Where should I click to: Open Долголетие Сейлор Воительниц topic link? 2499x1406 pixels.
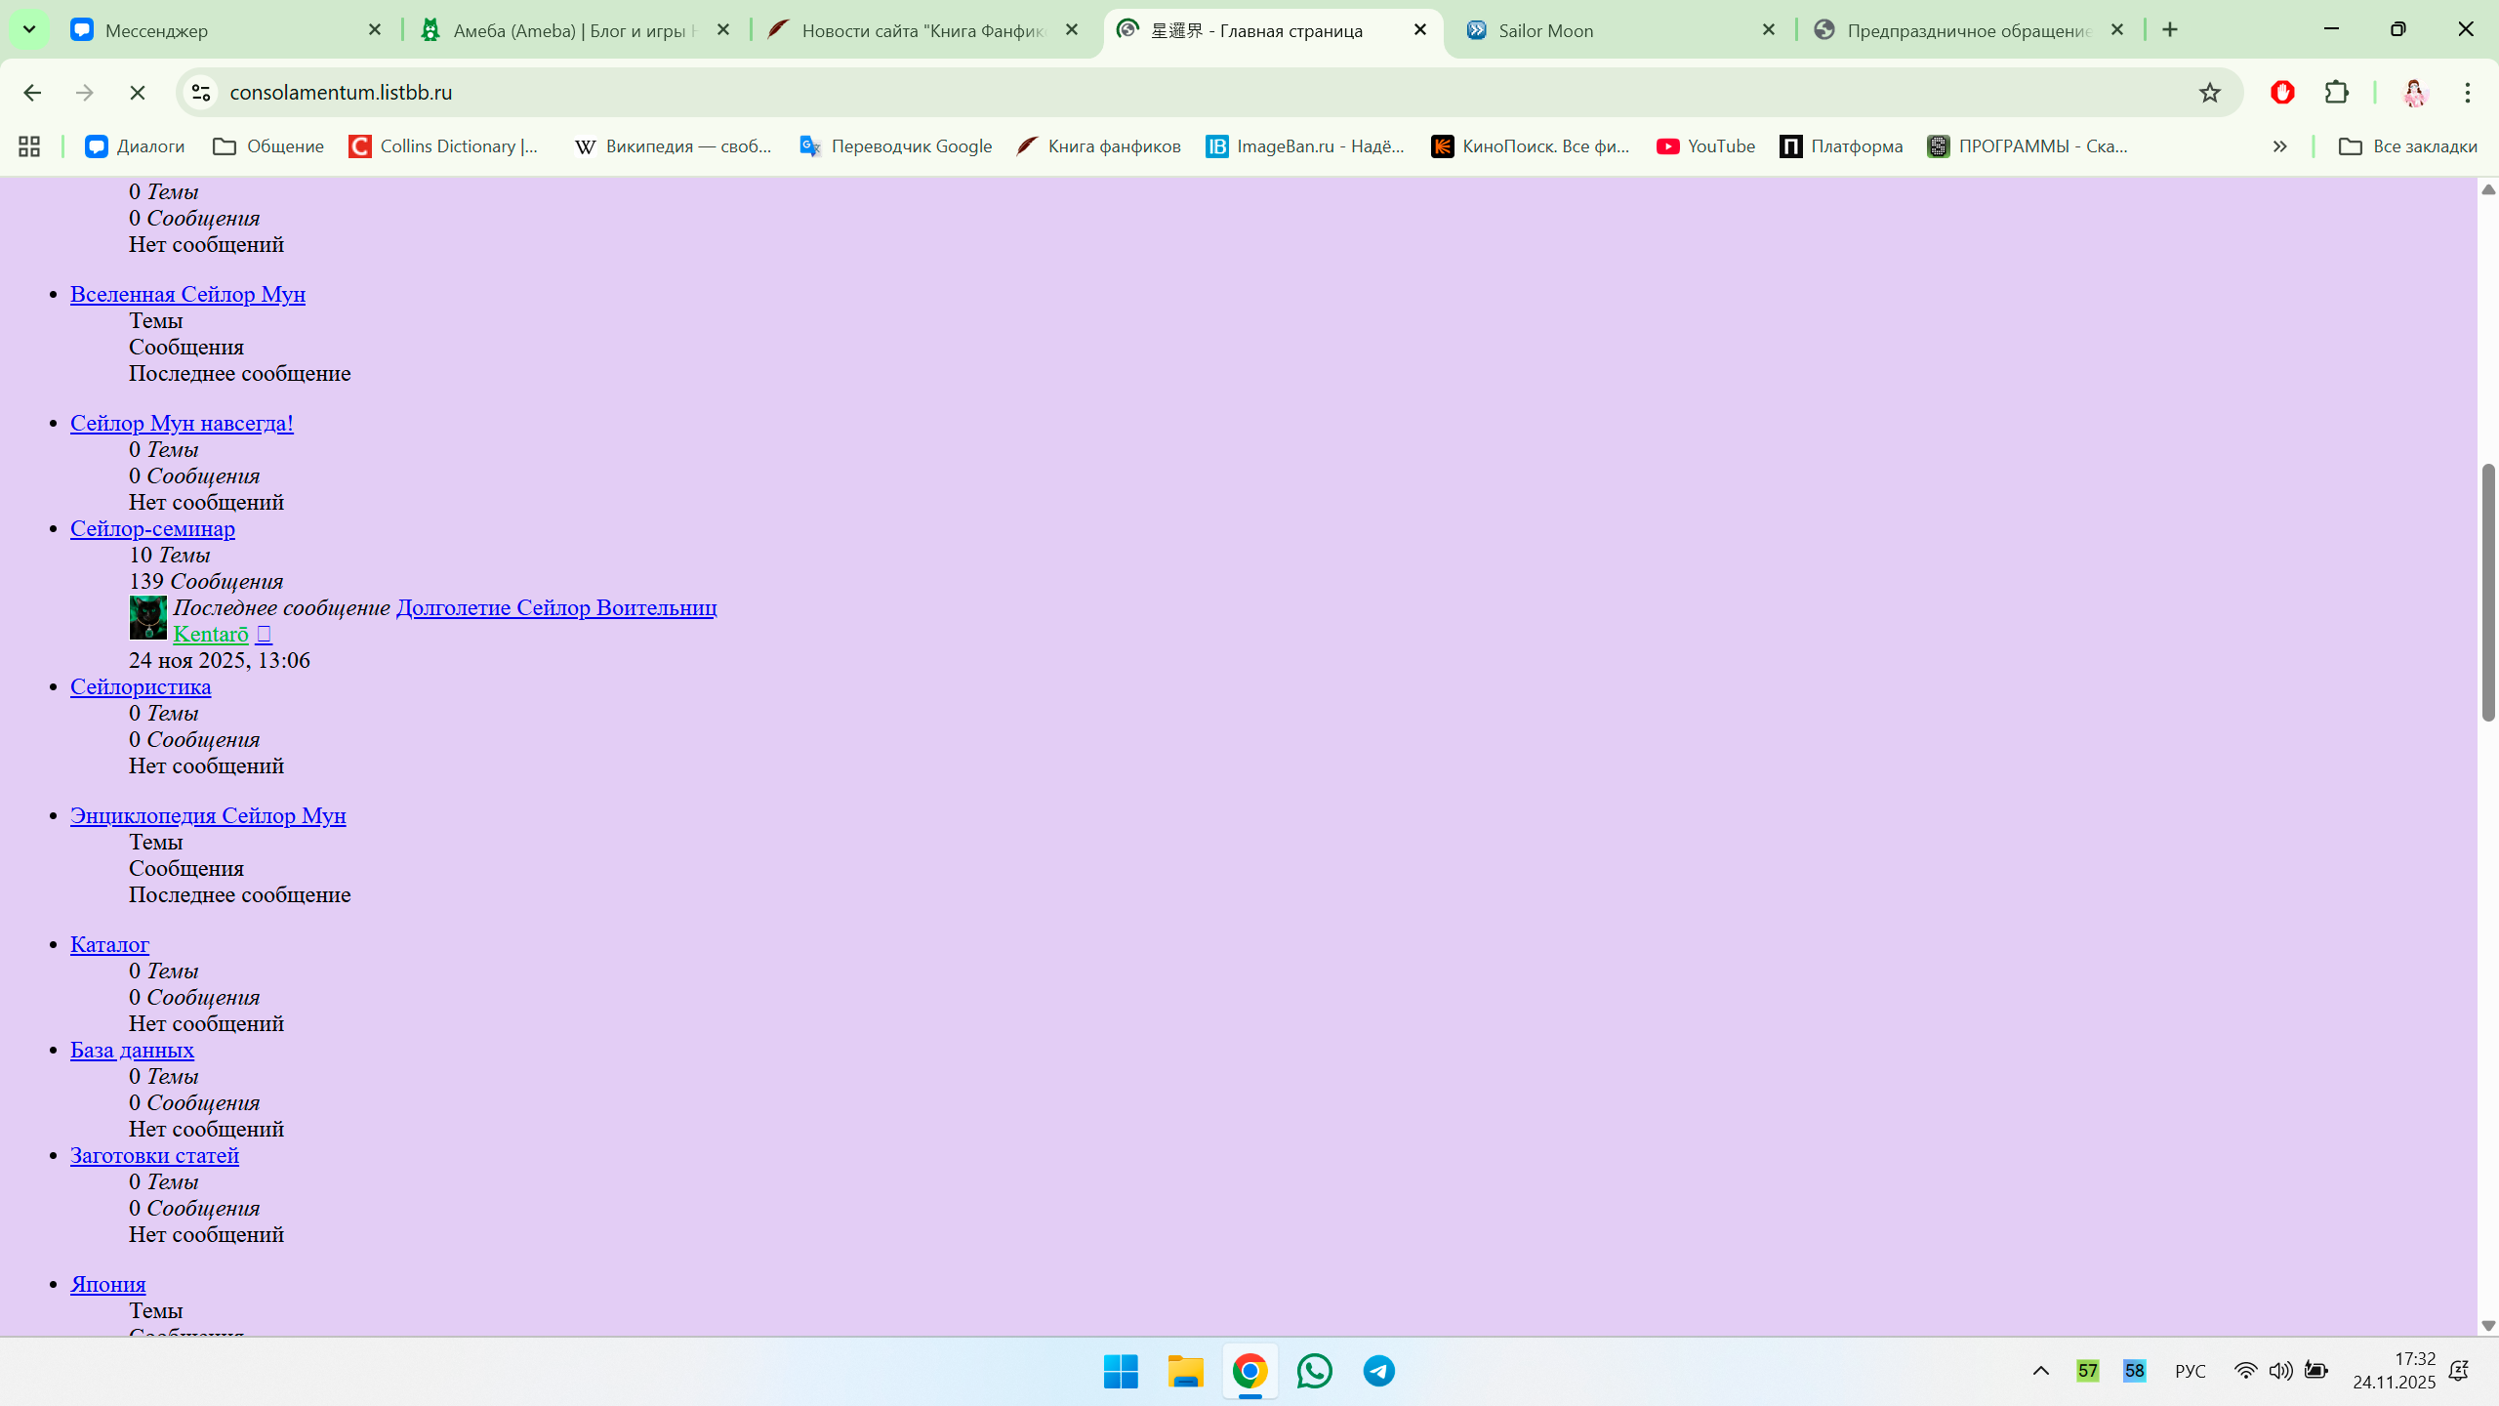click(556, 607)
